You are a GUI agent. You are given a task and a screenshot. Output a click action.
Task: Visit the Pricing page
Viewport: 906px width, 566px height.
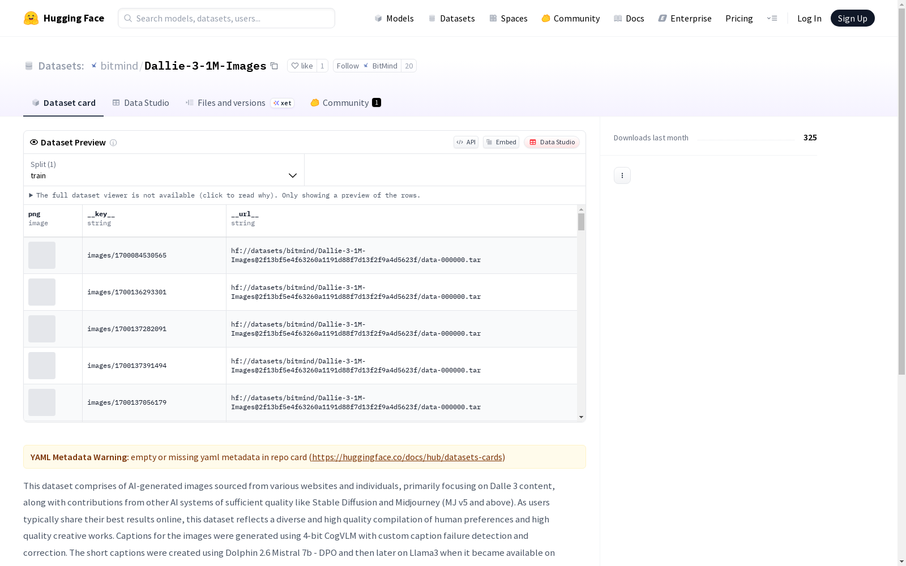pos(739,18)
